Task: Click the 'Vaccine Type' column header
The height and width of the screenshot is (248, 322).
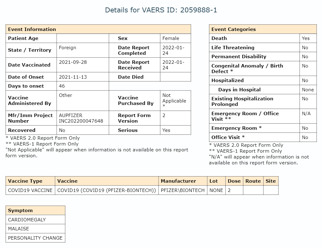Action: (x=30, y=181)
